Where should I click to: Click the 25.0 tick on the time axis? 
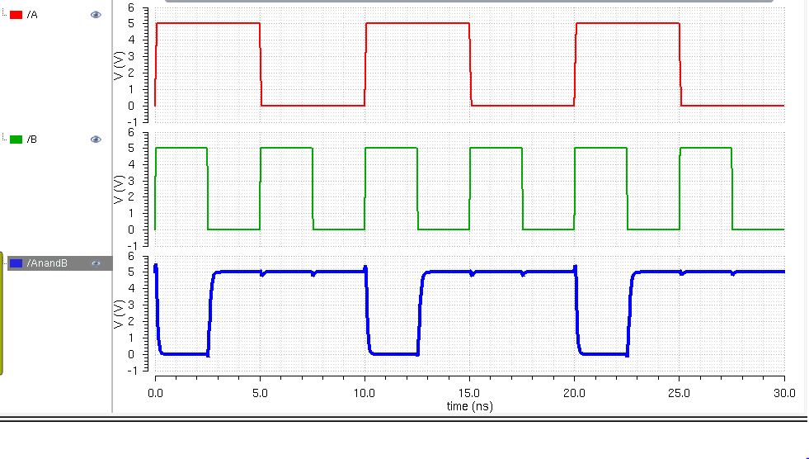click(679, 394)
